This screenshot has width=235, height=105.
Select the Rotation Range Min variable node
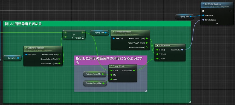tap(95, 74)
